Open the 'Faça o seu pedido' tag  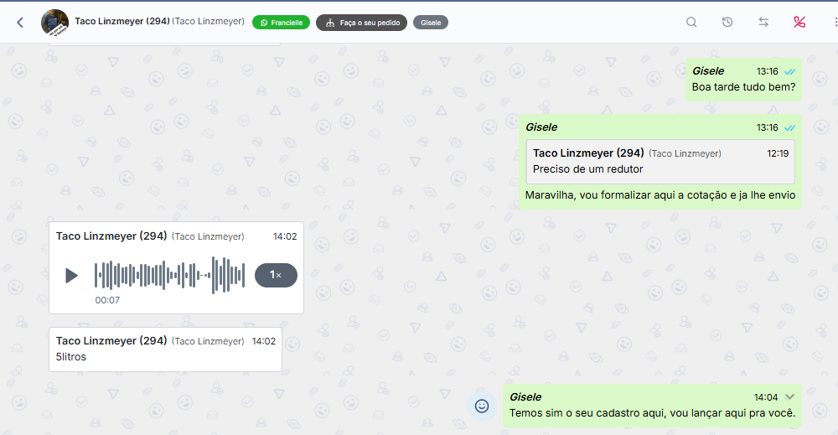(x=362, y=23)
